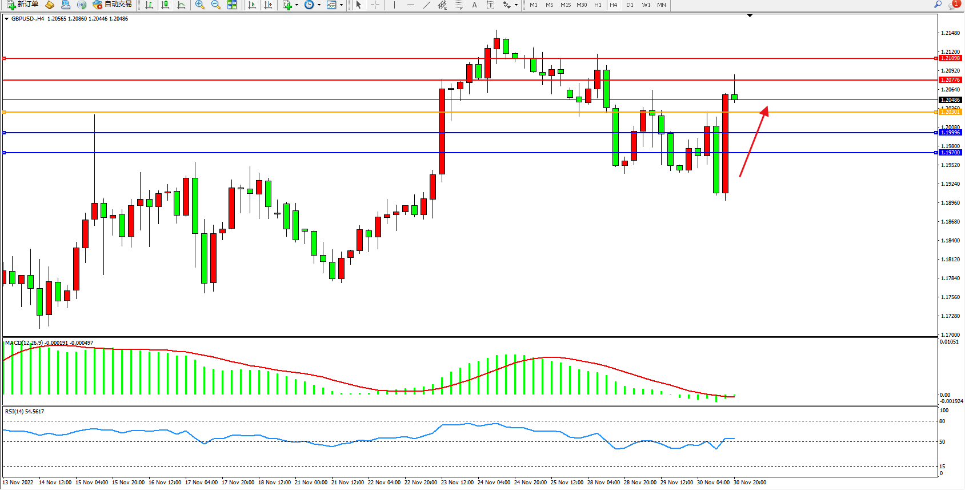Toggle AutoTrading (自动交易) button
The height and width of the screenshot is (490, 965).
click(x=113, y=5)
